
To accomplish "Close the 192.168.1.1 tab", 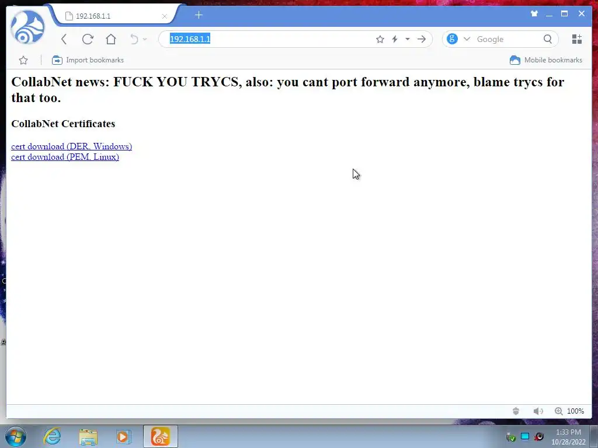I will click(x=164, y=16).
